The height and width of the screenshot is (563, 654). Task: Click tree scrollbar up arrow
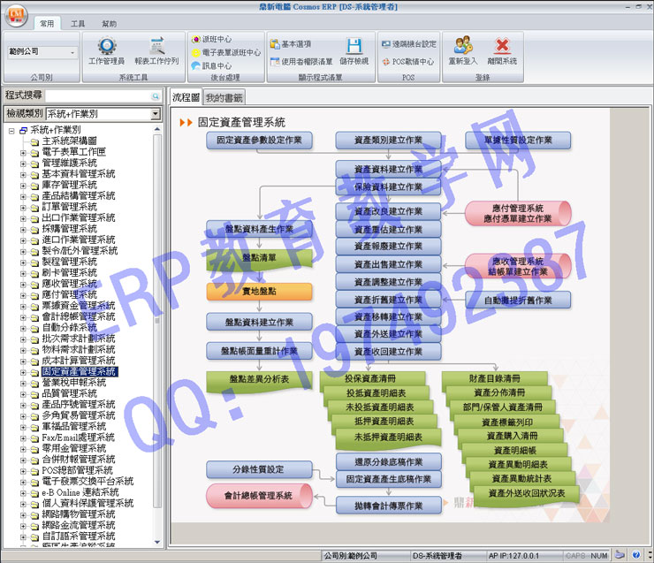157,129
